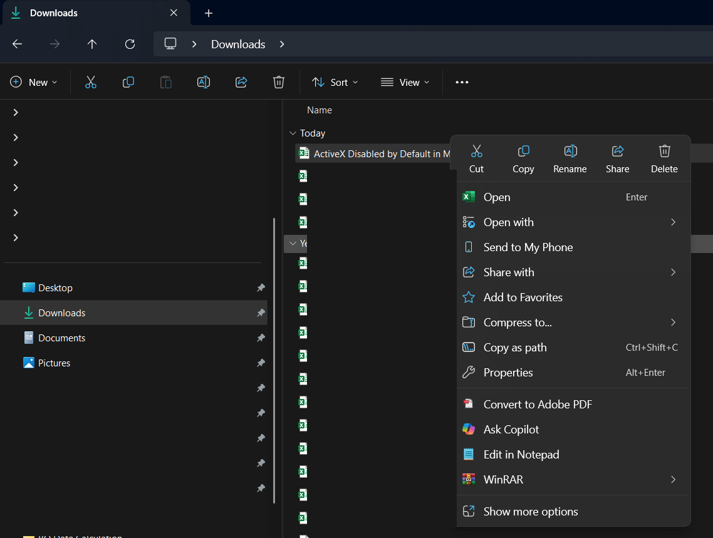Click the toolbar Delete trash icon

tap(279, 82)
